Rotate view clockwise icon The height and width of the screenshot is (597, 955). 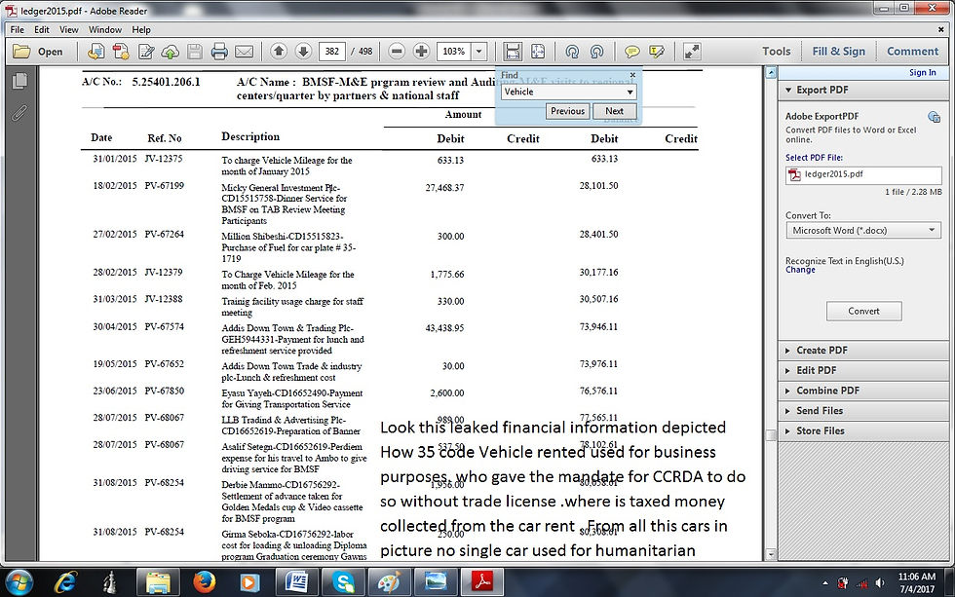(596, 52)
